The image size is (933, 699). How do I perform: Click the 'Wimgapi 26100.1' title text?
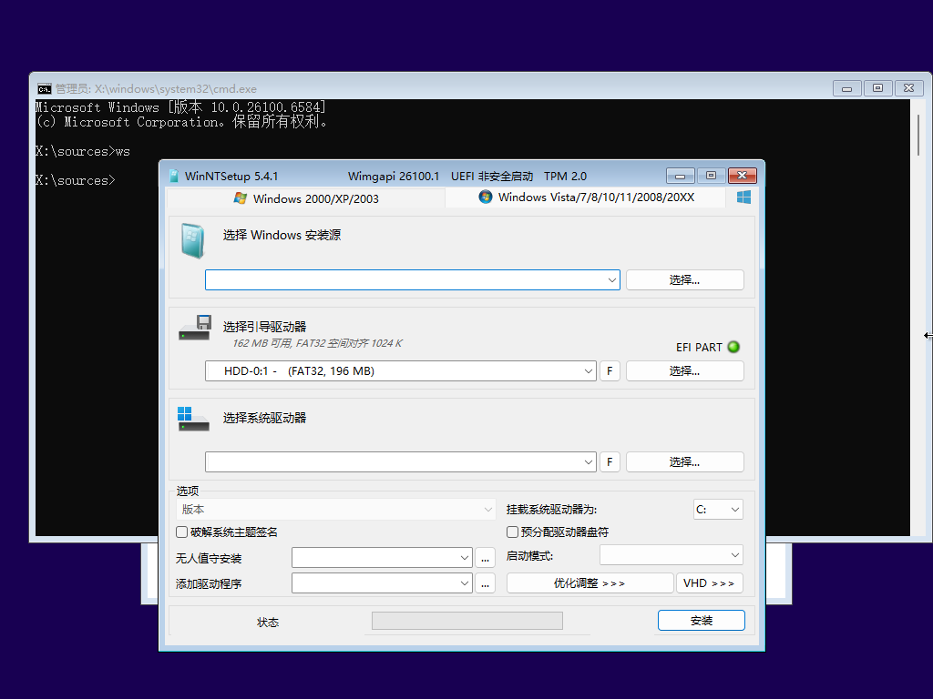pos(394,177)
